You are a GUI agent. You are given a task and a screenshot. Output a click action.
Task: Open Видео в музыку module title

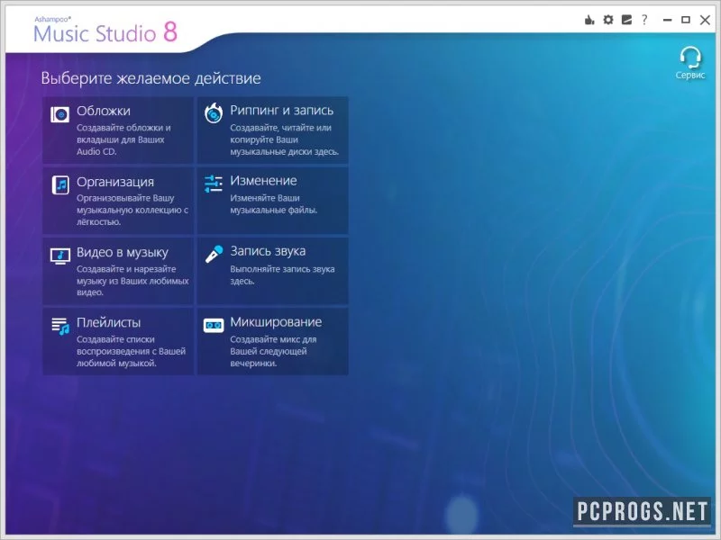(123, 252)
